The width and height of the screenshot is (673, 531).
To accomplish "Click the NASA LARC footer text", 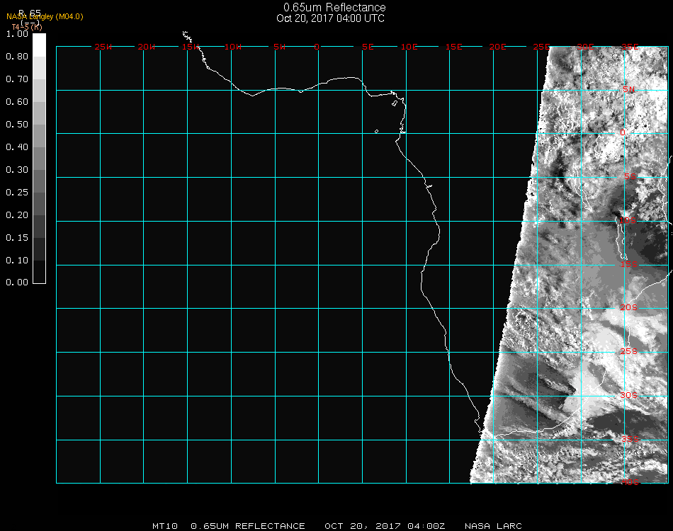I will (x=493, y=526).
